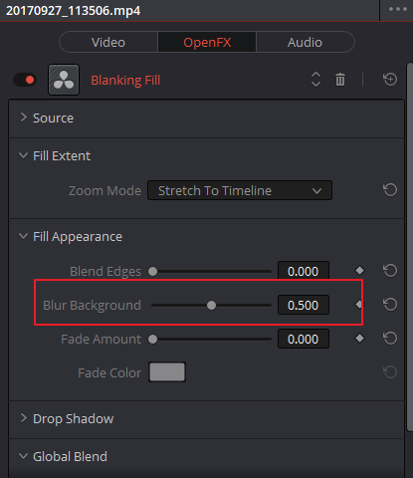Viewport: 413px width, 478px height.
Task: Reset the Zoom Mode setting
Action: (390, 190)
